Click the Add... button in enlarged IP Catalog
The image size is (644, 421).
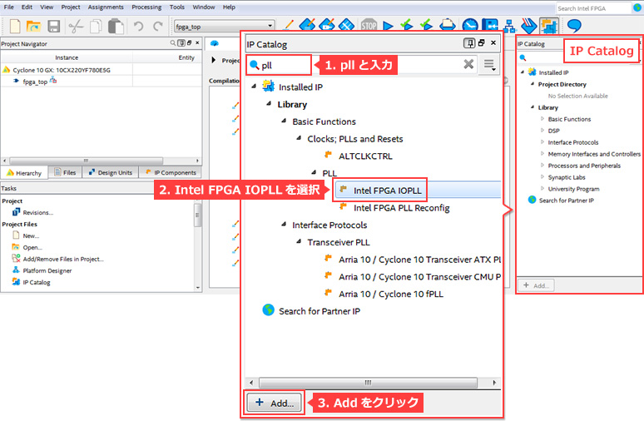coord(275,403)
